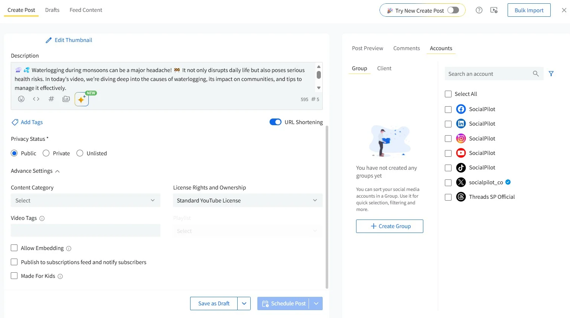
Task: Click the Add Tags link
Action: [x=32, y=122]
